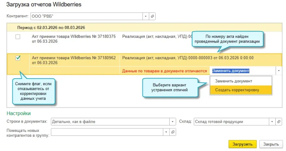
Task: Open Реализация document 0000-000003 от 06.03.2026
Action: pos(188,58)
